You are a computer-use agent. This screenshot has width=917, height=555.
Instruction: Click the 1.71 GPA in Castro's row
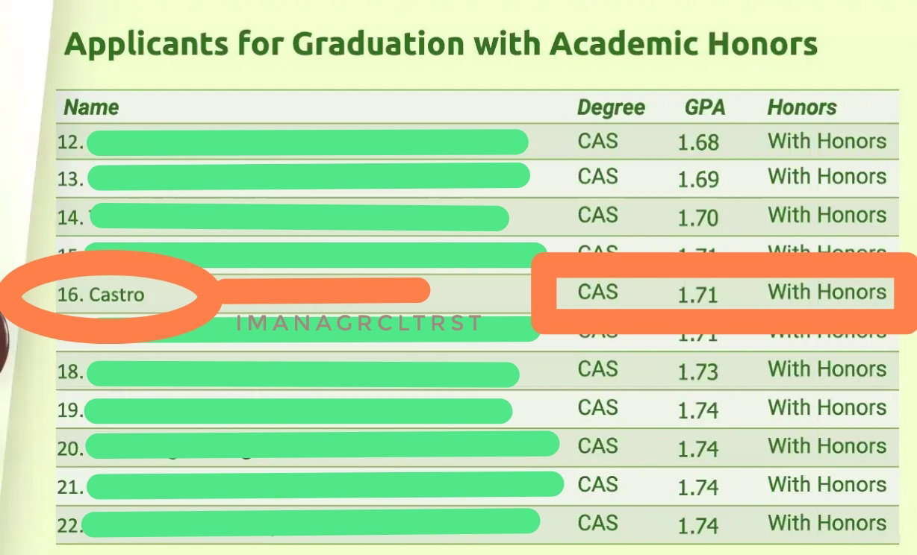pos(697,294)
